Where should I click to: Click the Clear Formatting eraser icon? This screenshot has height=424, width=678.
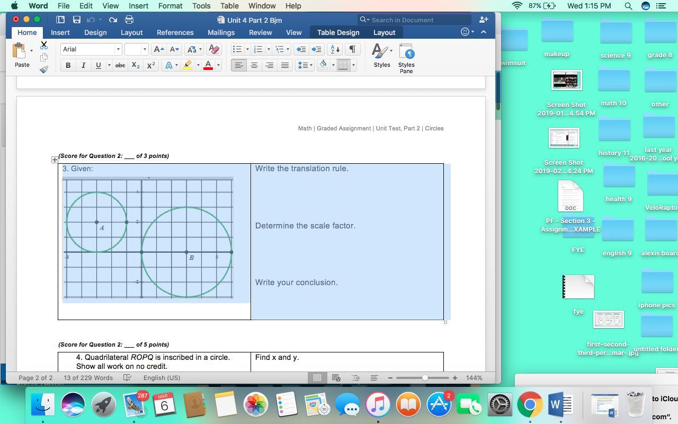click(214, 49)
